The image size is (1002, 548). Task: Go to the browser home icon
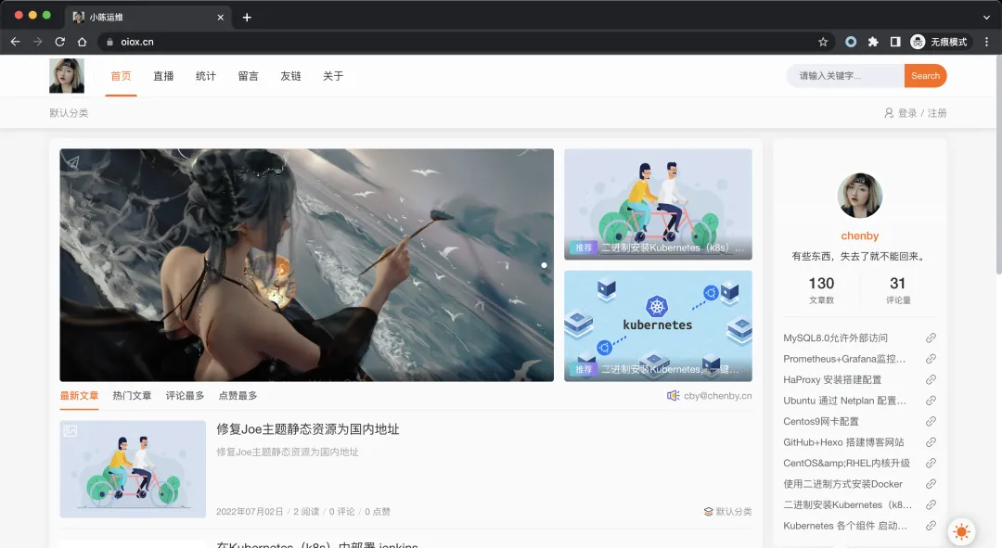(x=82, y=42)
